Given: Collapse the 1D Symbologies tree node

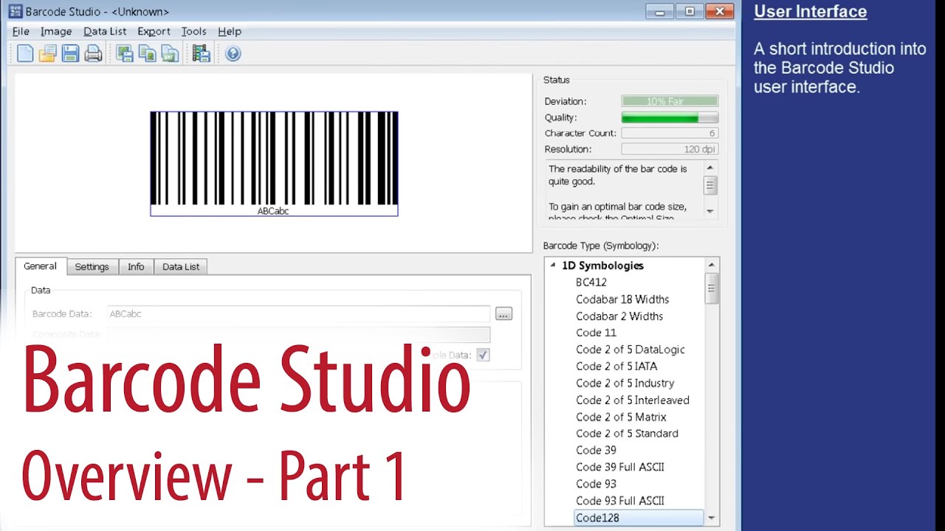Looking at the screenshot, I should (553, 265).
